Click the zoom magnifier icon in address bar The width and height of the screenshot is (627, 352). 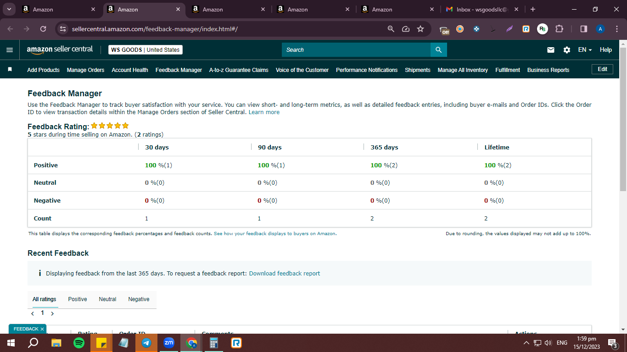[391, 29]
